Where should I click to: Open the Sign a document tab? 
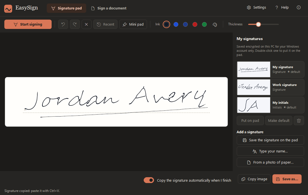point(109,8)
